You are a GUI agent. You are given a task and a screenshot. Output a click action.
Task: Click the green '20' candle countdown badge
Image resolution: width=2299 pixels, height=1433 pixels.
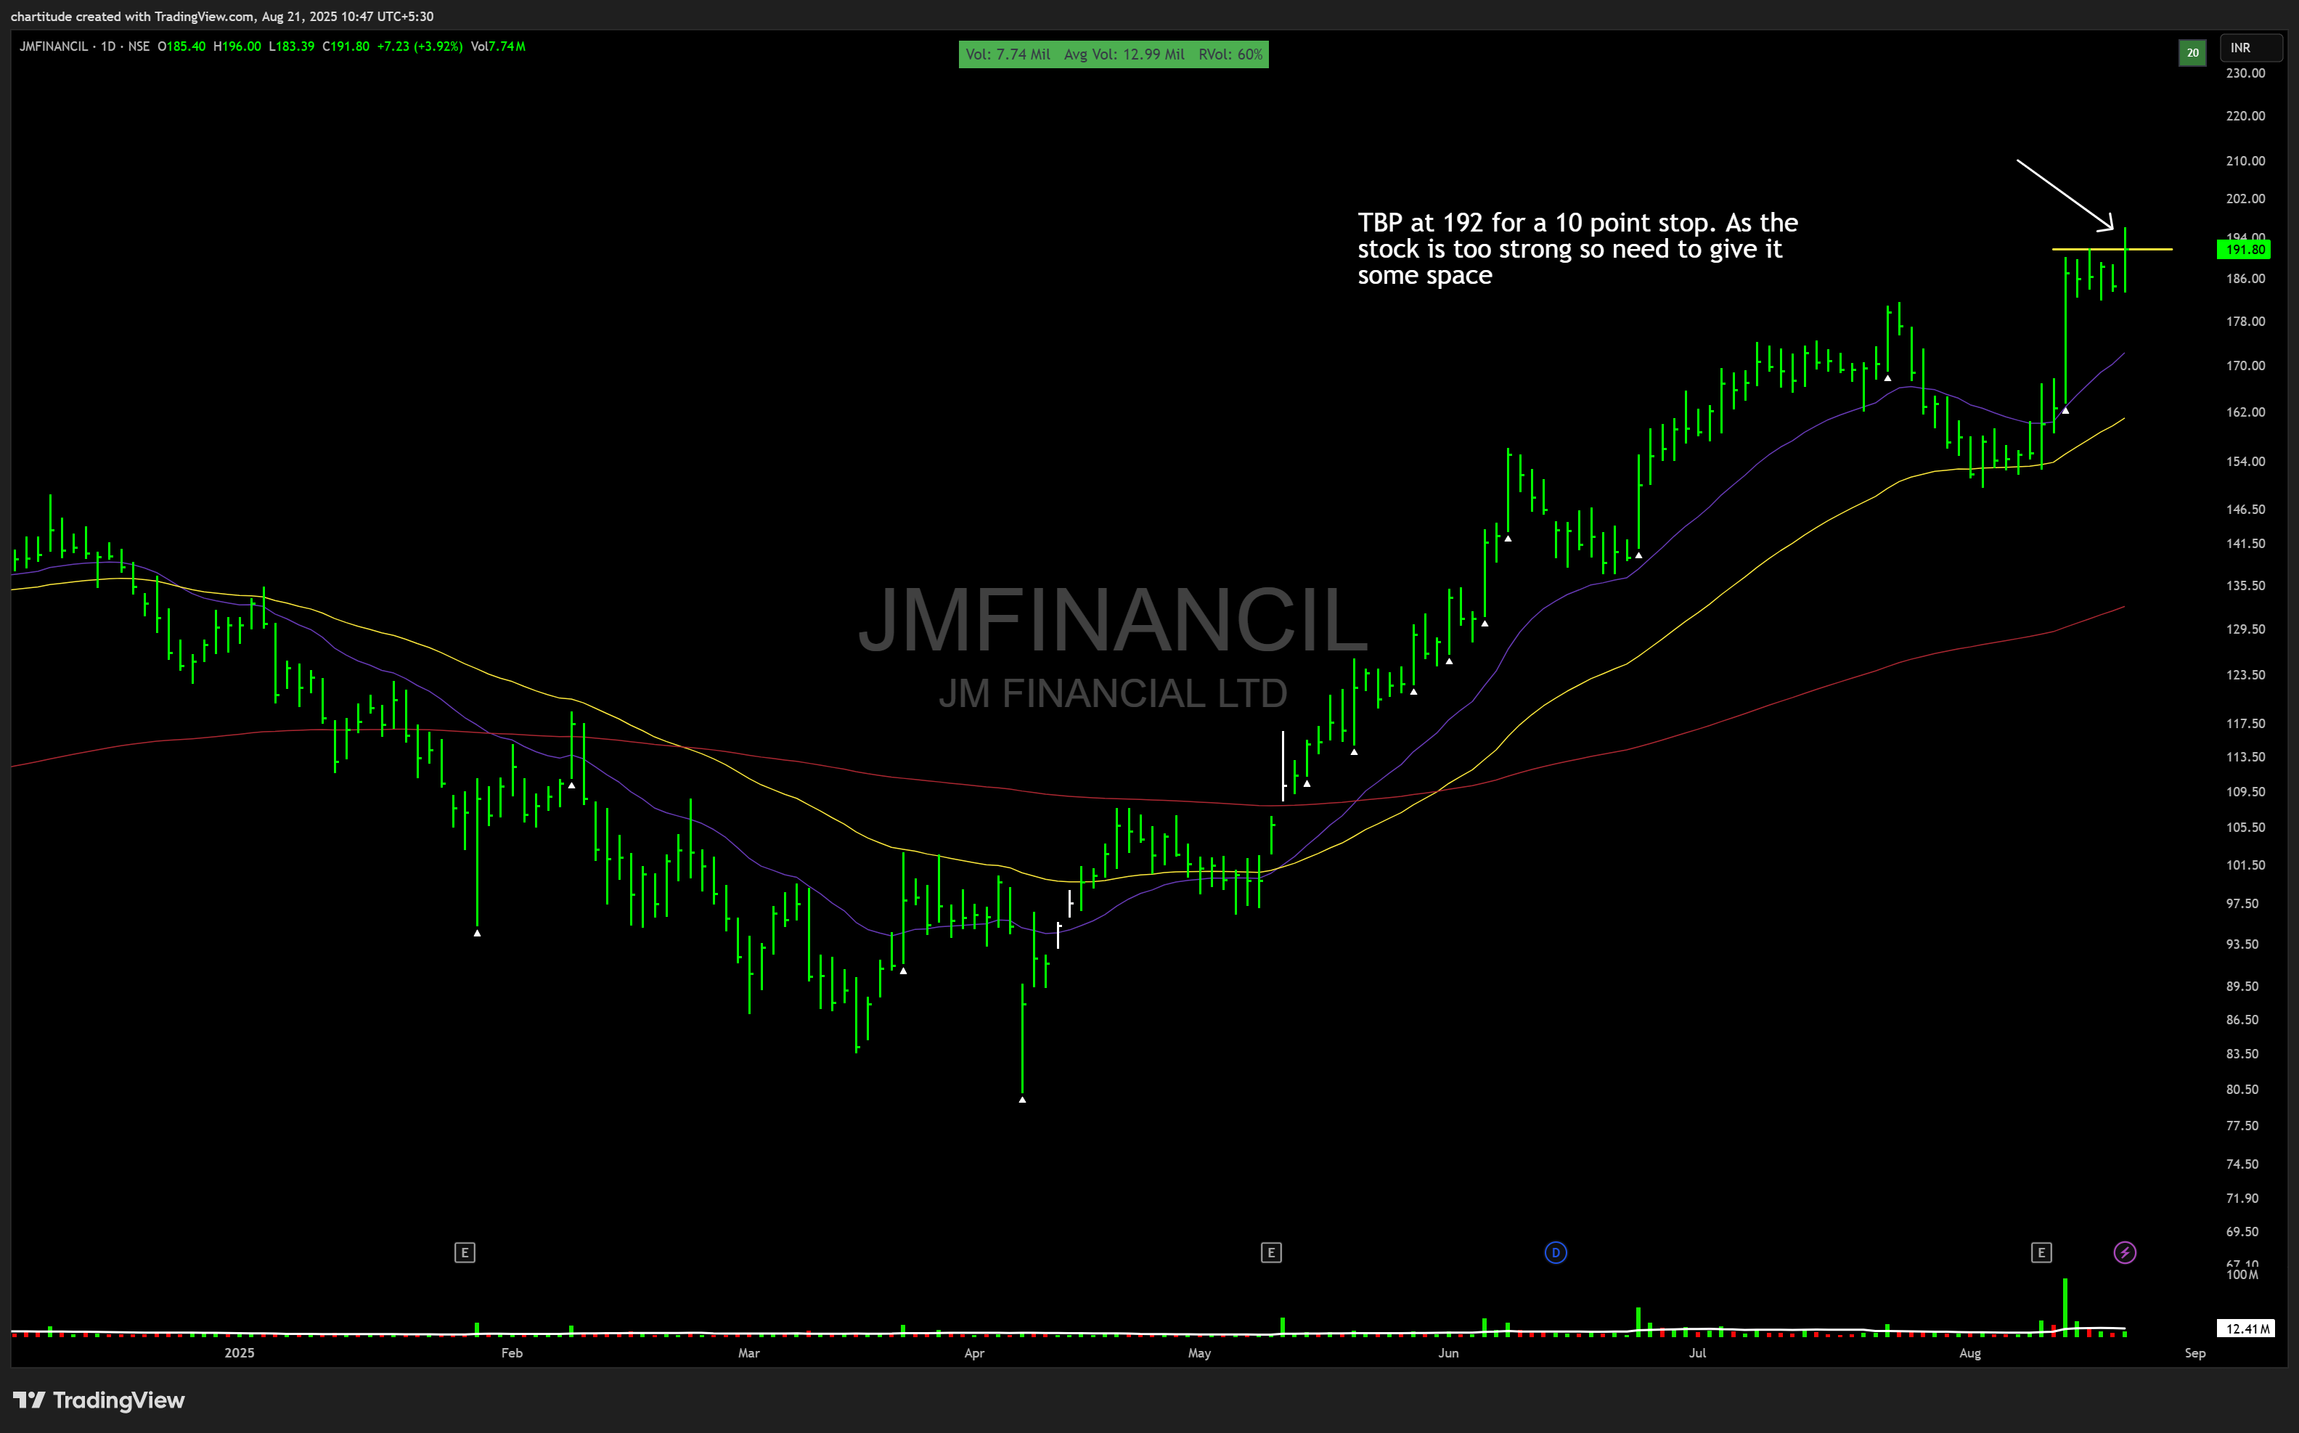click(2192, 54)
